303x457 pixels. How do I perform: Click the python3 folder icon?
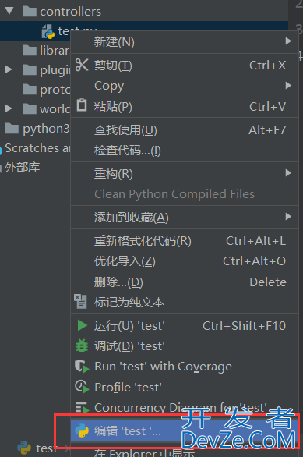pos(12,128)
